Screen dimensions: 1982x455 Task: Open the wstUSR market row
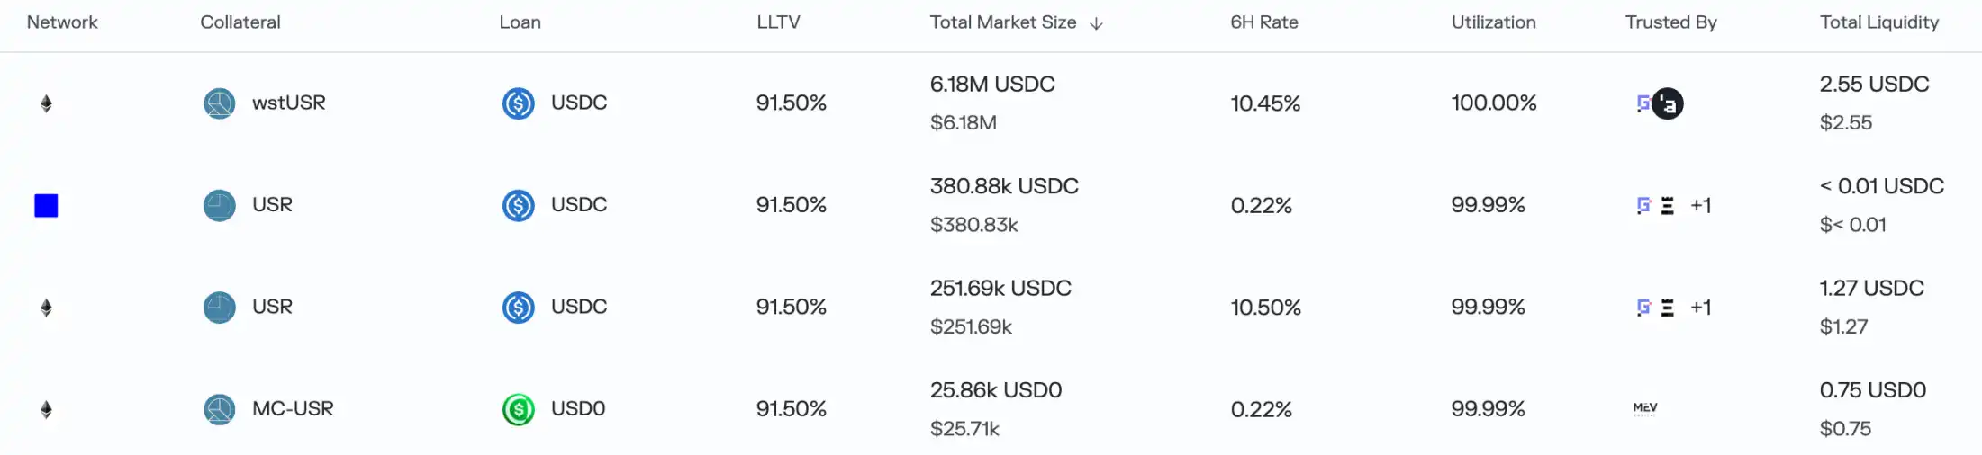tap(288, 103)
